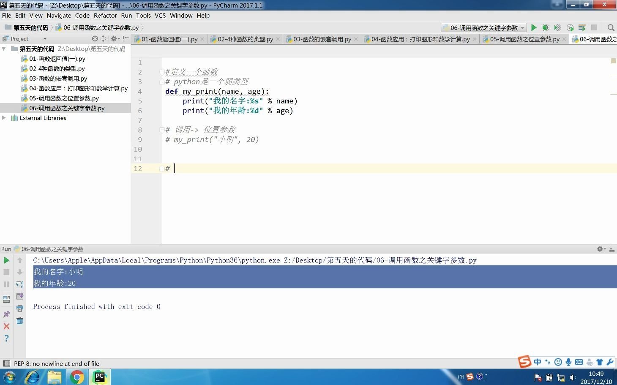This screenshot has height=385, width=617.
Task: Collapse all icon in Project panel header
Action: (103, 38)
